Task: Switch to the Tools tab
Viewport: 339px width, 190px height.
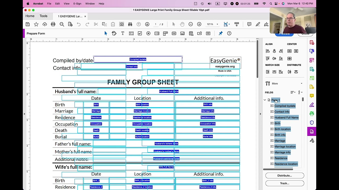Action: [43, 16]
